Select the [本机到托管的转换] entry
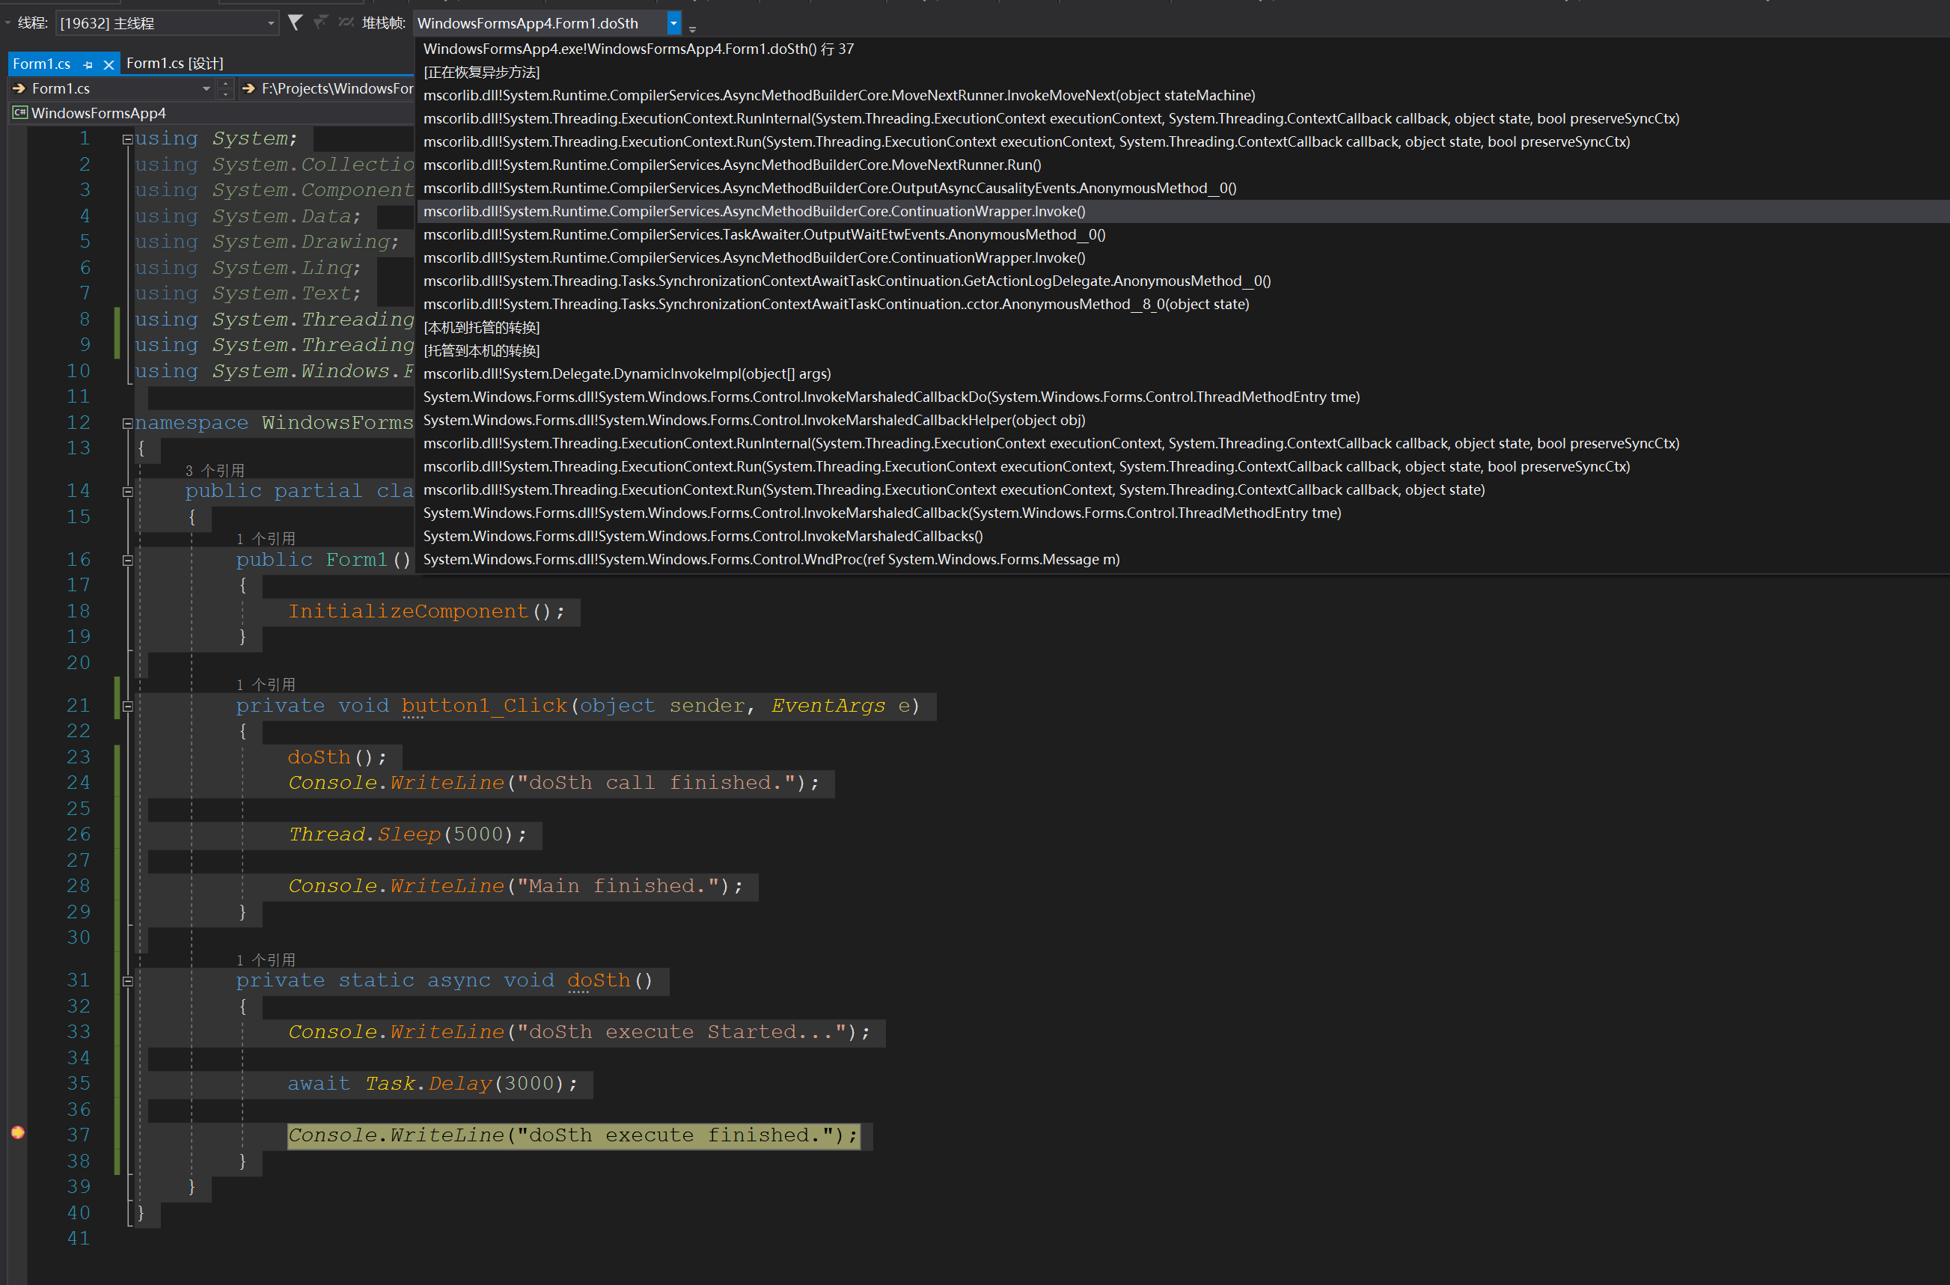The height and width of the screenshot is (1285, 1950). (x=482, y=328)
